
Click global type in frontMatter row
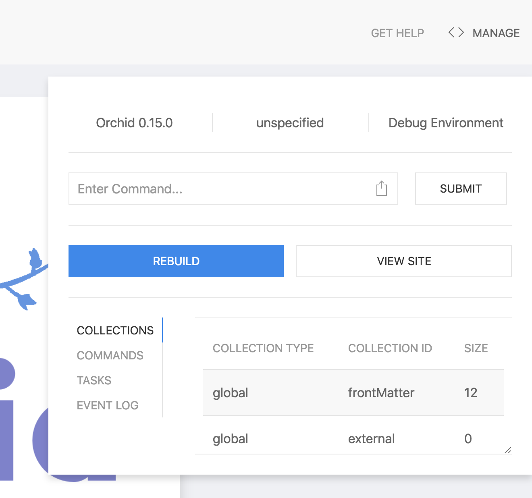[231, 393]
